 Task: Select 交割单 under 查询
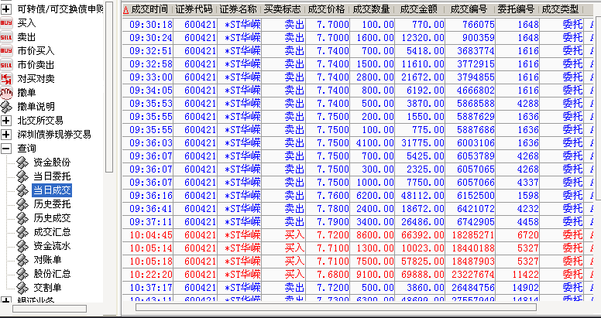[47, 287]
